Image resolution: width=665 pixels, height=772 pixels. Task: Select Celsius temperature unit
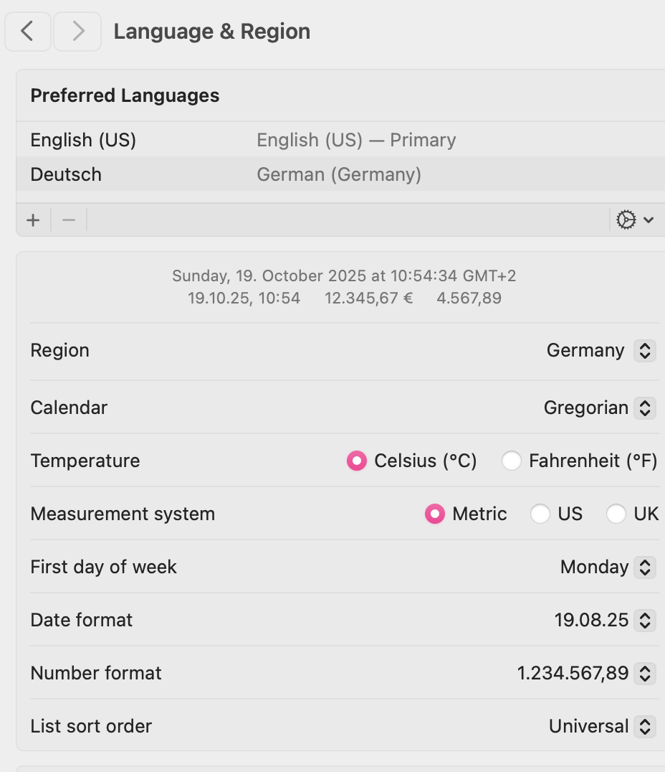coord(357,461)
